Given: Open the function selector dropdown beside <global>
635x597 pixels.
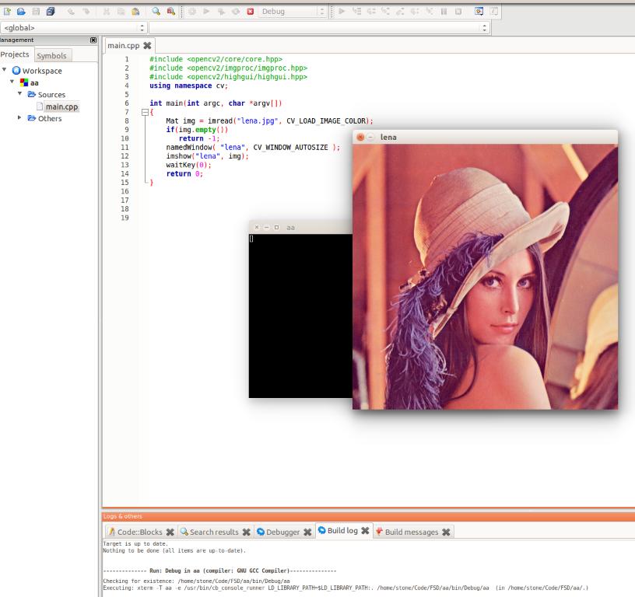Looking at the screenshot, I should pyautogui.click(x=319, y=27).
